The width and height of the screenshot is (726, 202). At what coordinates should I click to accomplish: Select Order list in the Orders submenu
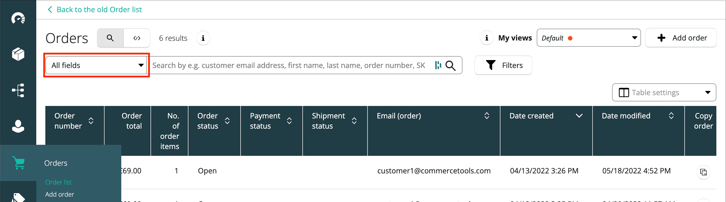[x=58, y=182]
